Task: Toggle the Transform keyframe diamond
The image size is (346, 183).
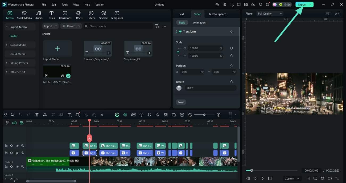Action: pyautogui.click(x=232, y=32)
